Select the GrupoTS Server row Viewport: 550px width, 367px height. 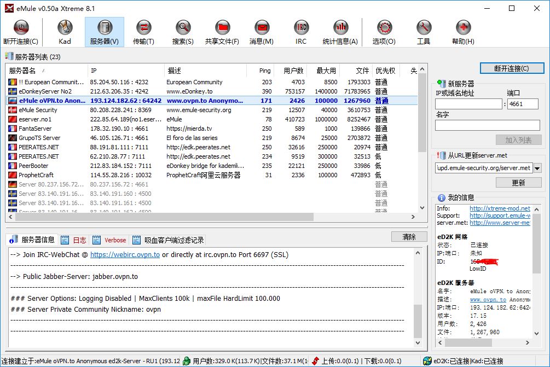pyautogui.click(x=212, y=138)
